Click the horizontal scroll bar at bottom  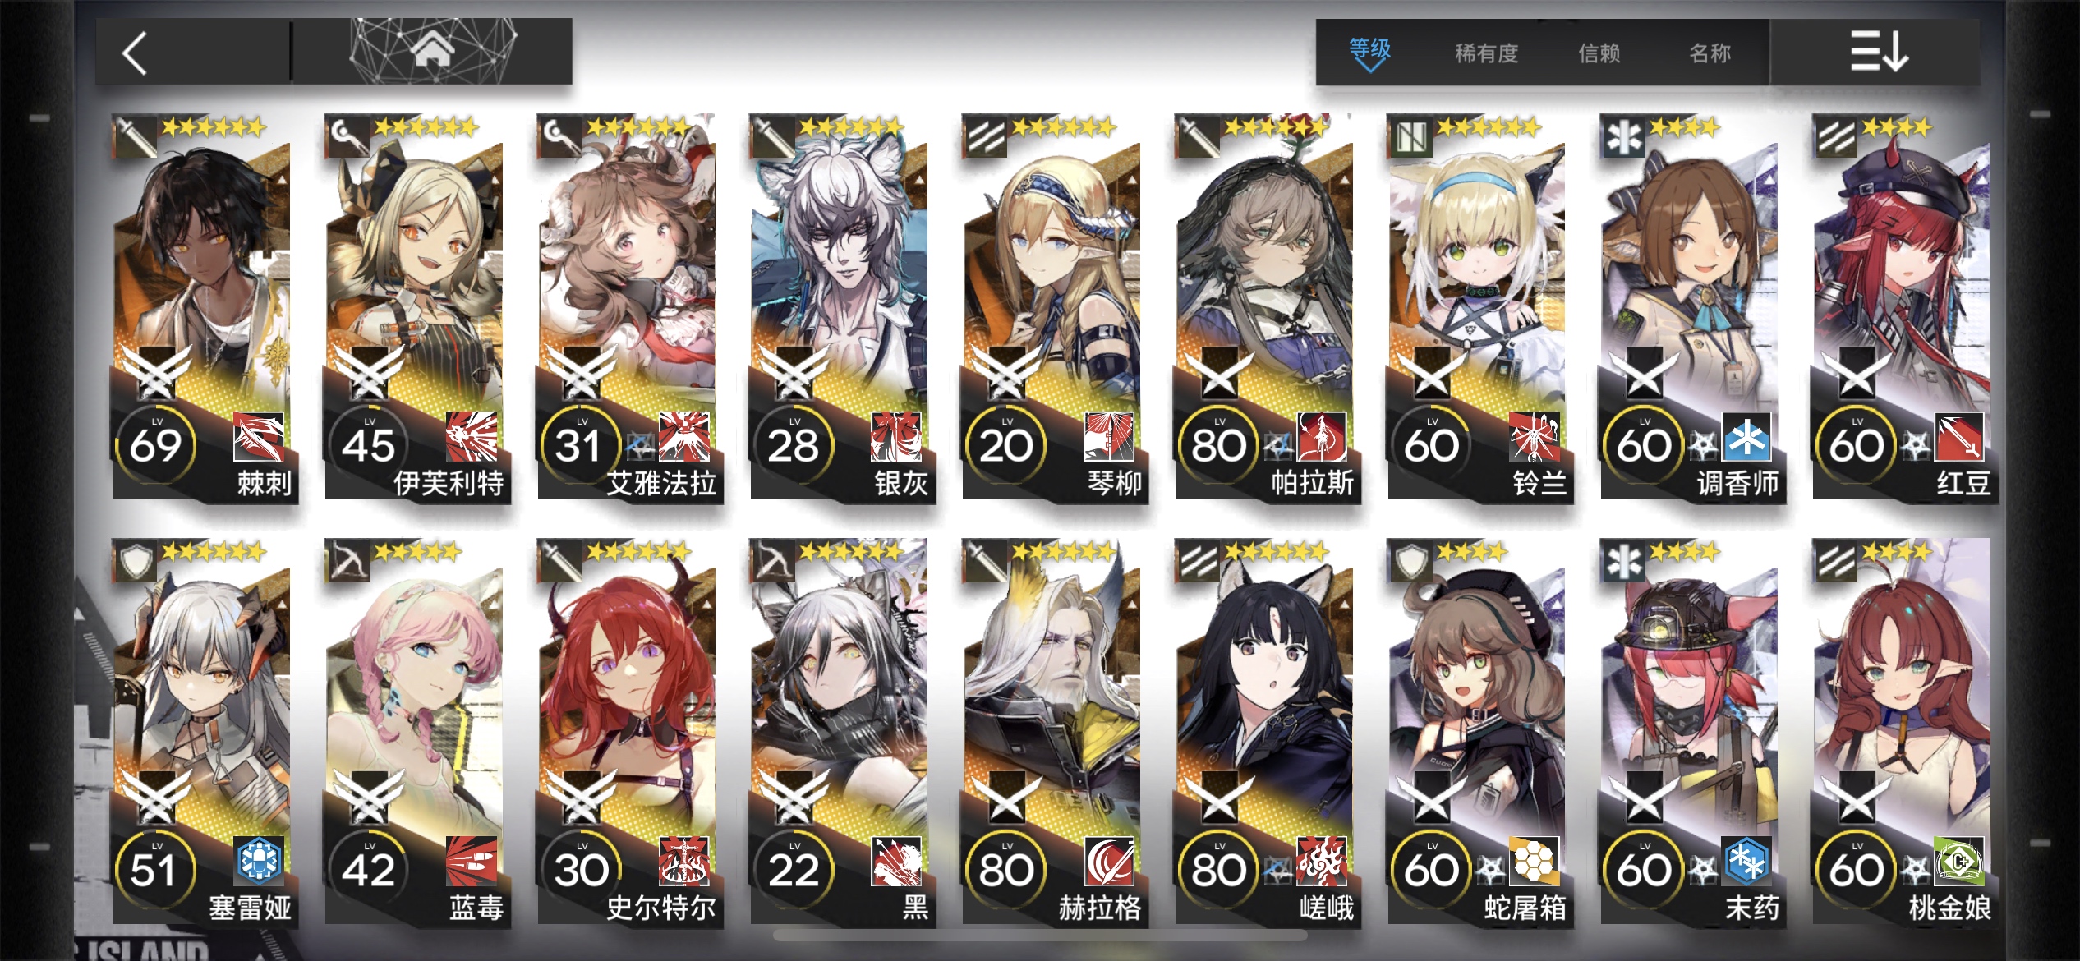[1040, 936]
